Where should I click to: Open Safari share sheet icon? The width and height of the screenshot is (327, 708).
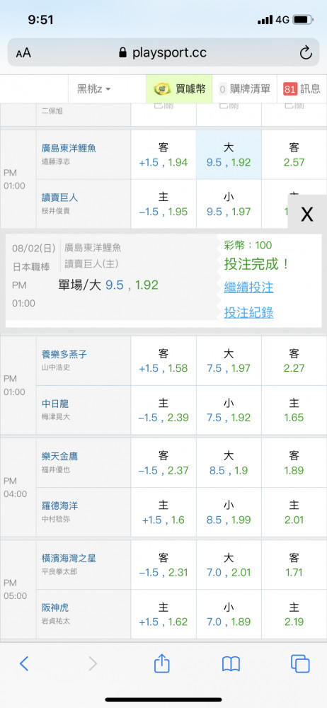[161, 663]
